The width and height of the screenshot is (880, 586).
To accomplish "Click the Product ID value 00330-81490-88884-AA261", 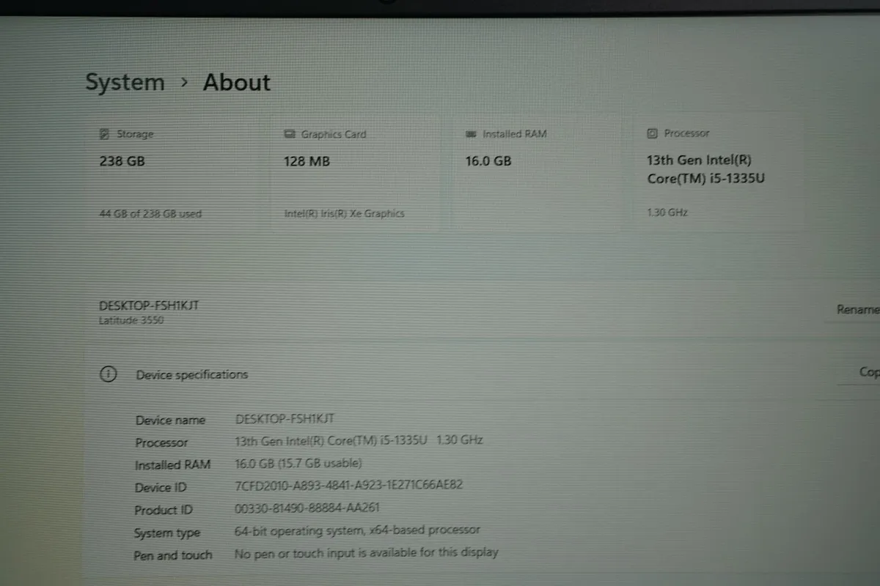I will pyautogui.click(x=307, y=508).
